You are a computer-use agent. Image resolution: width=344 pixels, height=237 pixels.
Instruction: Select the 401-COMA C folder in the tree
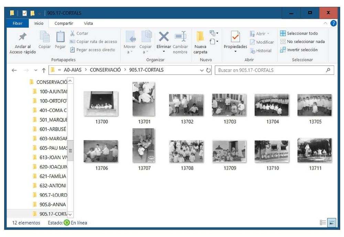(50, 110)
